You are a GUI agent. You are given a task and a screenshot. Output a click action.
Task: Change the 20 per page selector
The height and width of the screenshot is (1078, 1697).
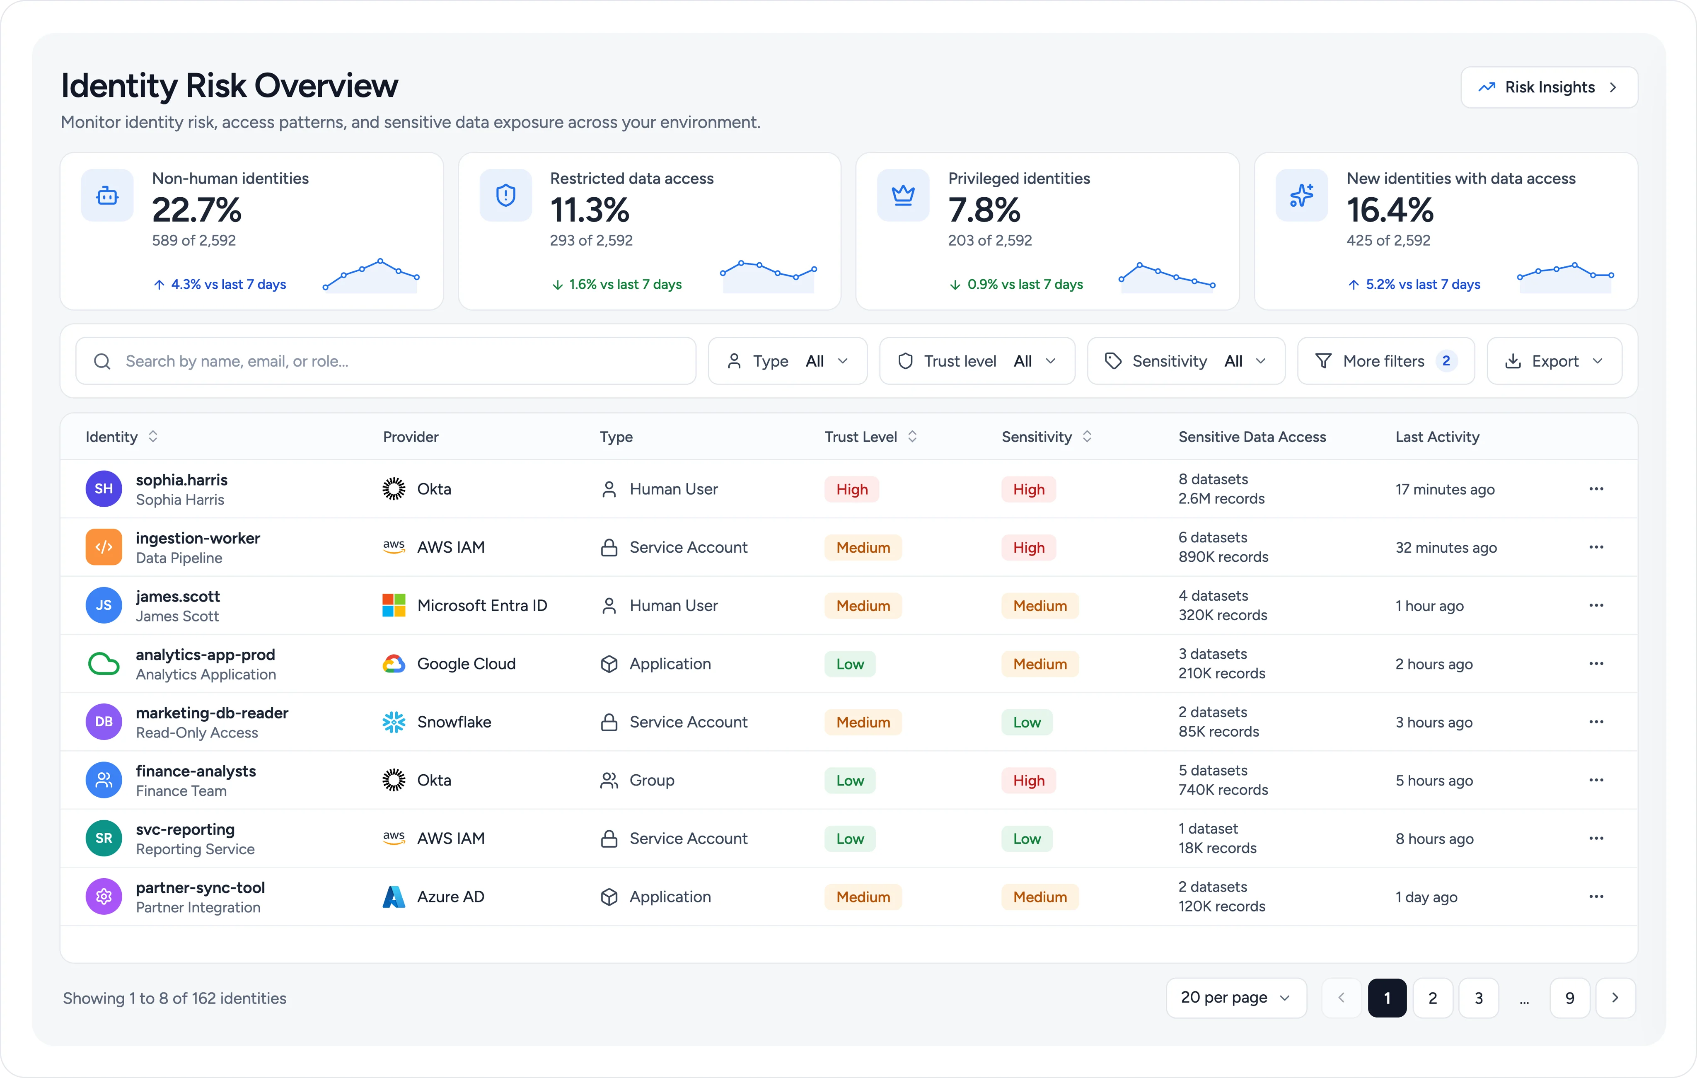click(x=1236, y=998)
